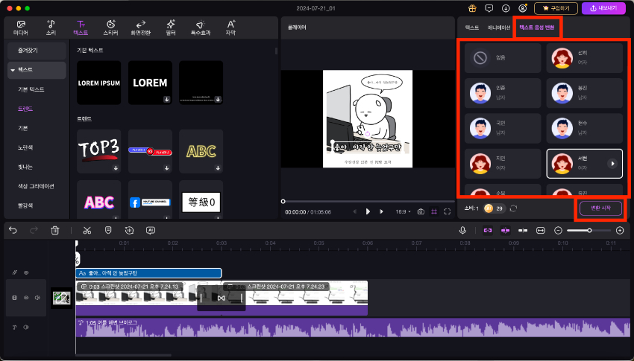Image resolution: width=634 pixels, height=361 pixels.
Task: Select the 지민 female voice option
Action: point(501,163)
